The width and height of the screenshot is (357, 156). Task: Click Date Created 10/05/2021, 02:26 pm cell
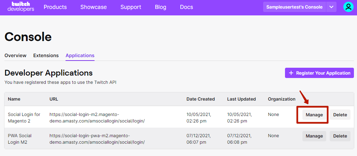199,118
